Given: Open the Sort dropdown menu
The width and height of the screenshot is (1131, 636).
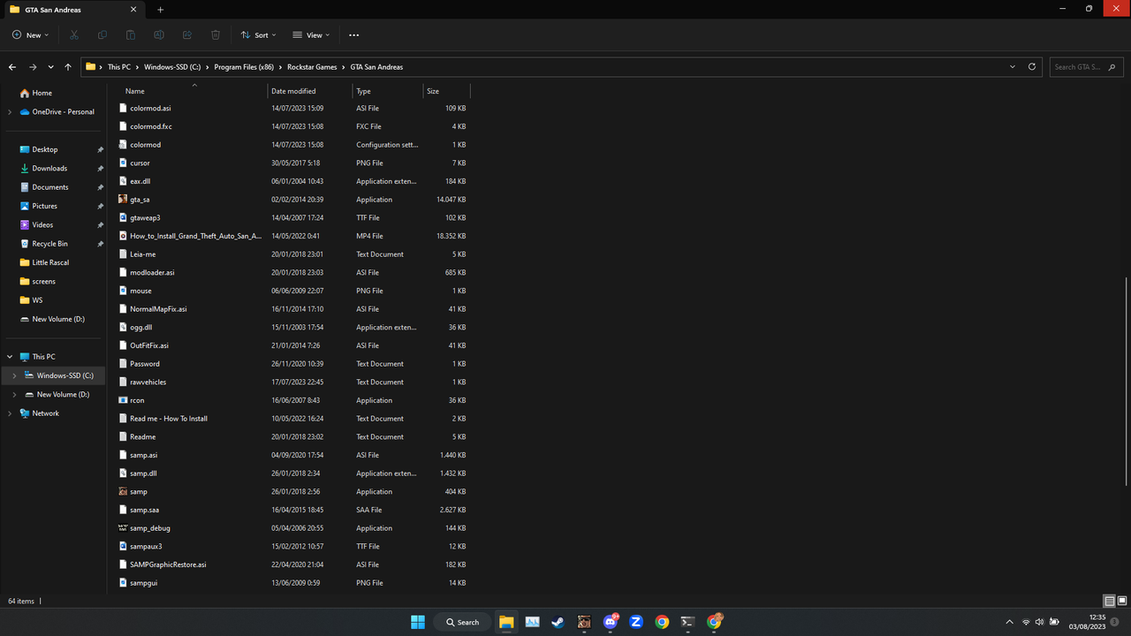Looking at the screenshot, I should click(x=258, y=35).
